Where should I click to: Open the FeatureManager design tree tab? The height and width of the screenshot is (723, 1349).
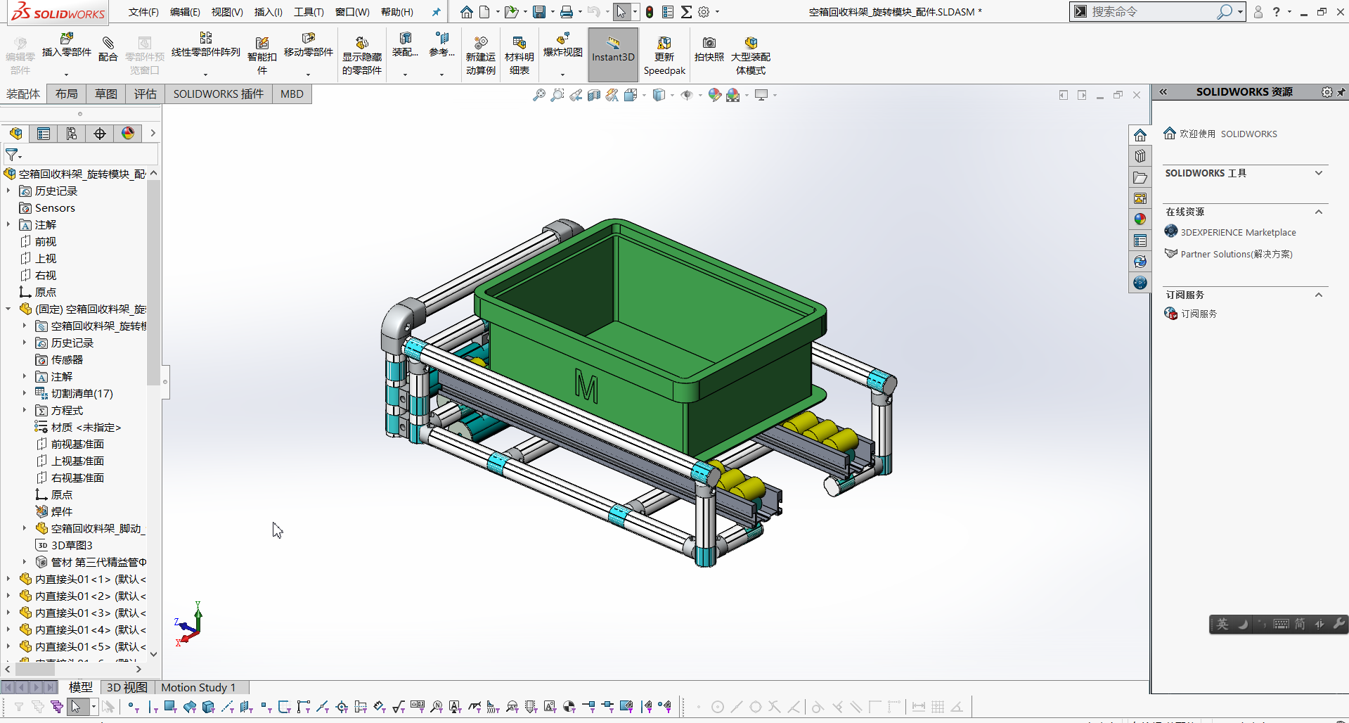point(16,134)
